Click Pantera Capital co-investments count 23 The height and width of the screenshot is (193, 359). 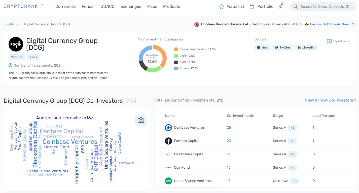229,141
